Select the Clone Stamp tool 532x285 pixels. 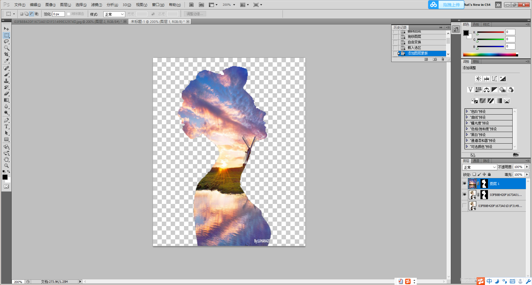[6, 81]
